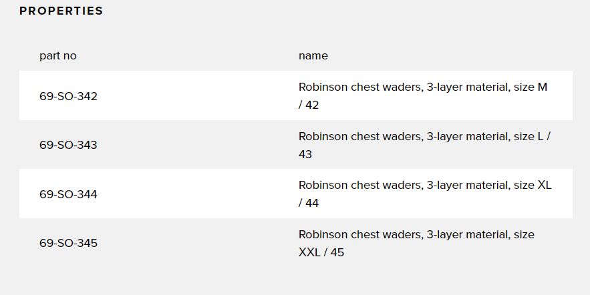Click the wrapped "/ 44" text
The height and width of the screenshot is (295, 590).
tap(309, 203)
